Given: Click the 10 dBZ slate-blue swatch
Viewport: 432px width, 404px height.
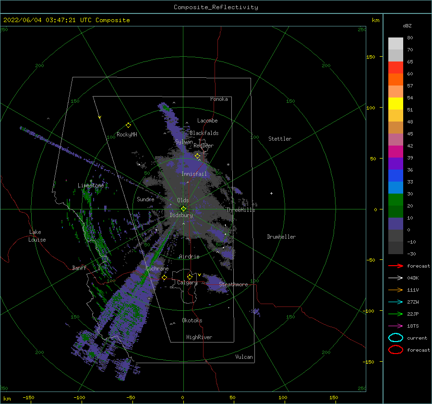Looking at the screenshot, I should [x=396, y=223].
